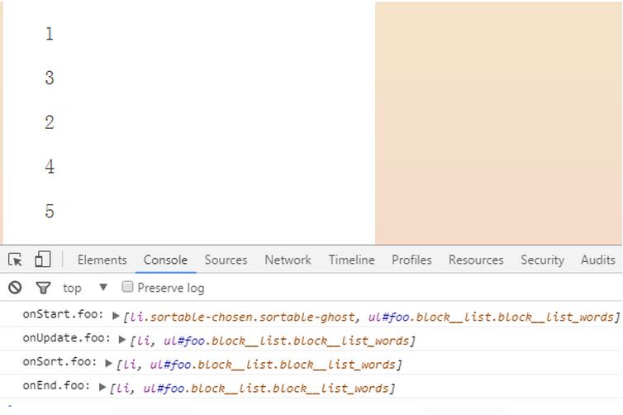This screenshot has height=415, width=623.
Task: Open the Resources tab
Action: point(476,260)
